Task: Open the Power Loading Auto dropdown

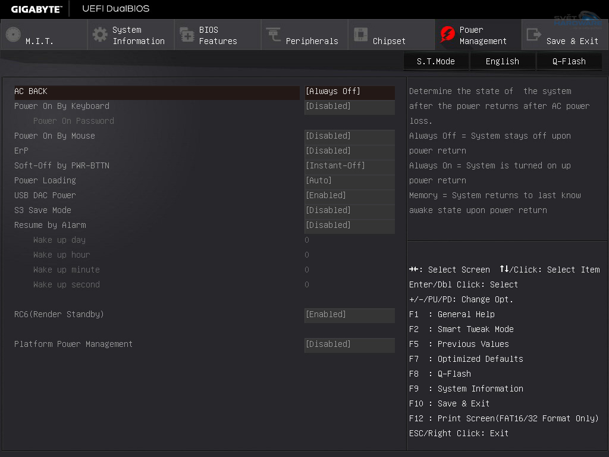Action: pos(349,180)
